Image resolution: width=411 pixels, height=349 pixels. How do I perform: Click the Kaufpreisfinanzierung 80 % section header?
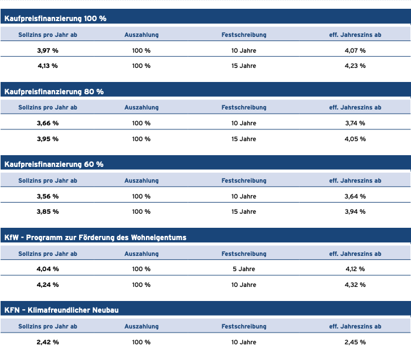point(54,92)
